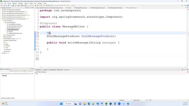Open the Windows Start menu
The width and height of the screenshot is (189, 106).
(x=61, y=104)
